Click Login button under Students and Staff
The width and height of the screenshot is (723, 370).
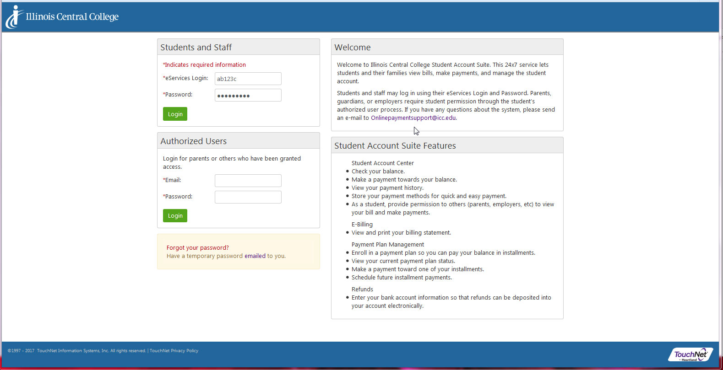point(175,114)
